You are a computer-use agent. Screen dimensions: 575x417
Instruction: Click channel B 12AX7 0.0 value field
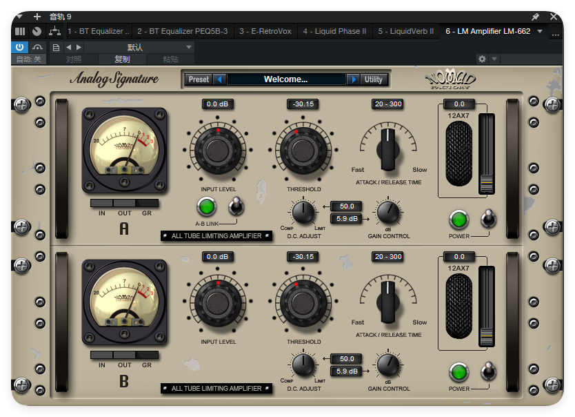pos(459,257)
